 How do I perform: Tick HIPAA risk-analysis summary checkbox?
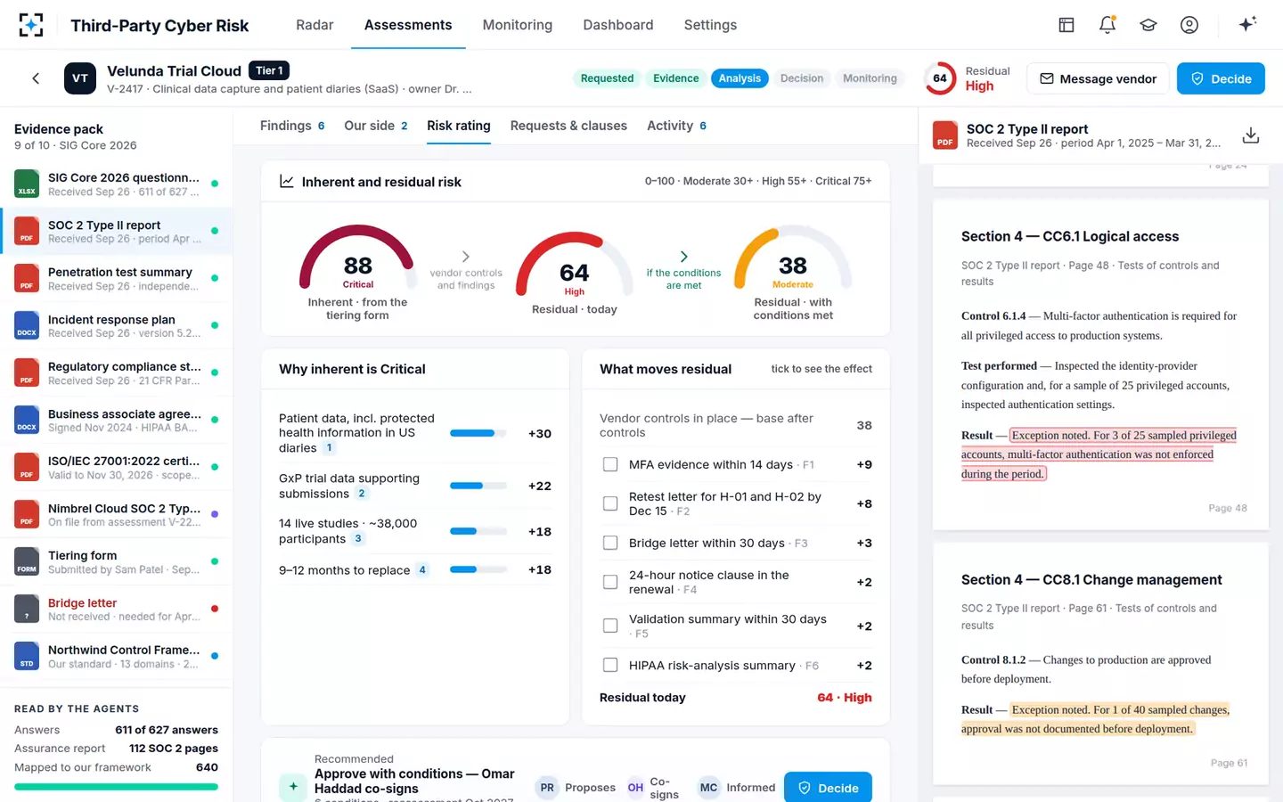pos(610,665)
